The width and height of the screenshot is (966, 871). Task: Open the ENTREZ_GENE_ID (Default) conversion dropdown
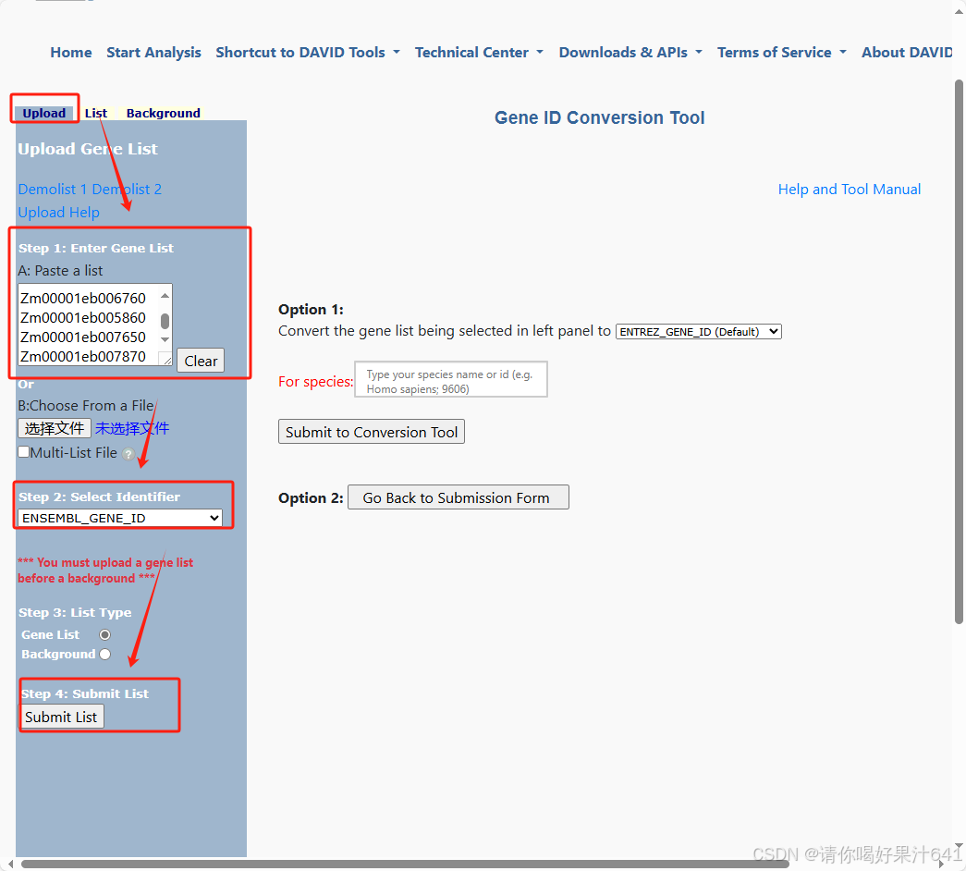pos(699,332)
